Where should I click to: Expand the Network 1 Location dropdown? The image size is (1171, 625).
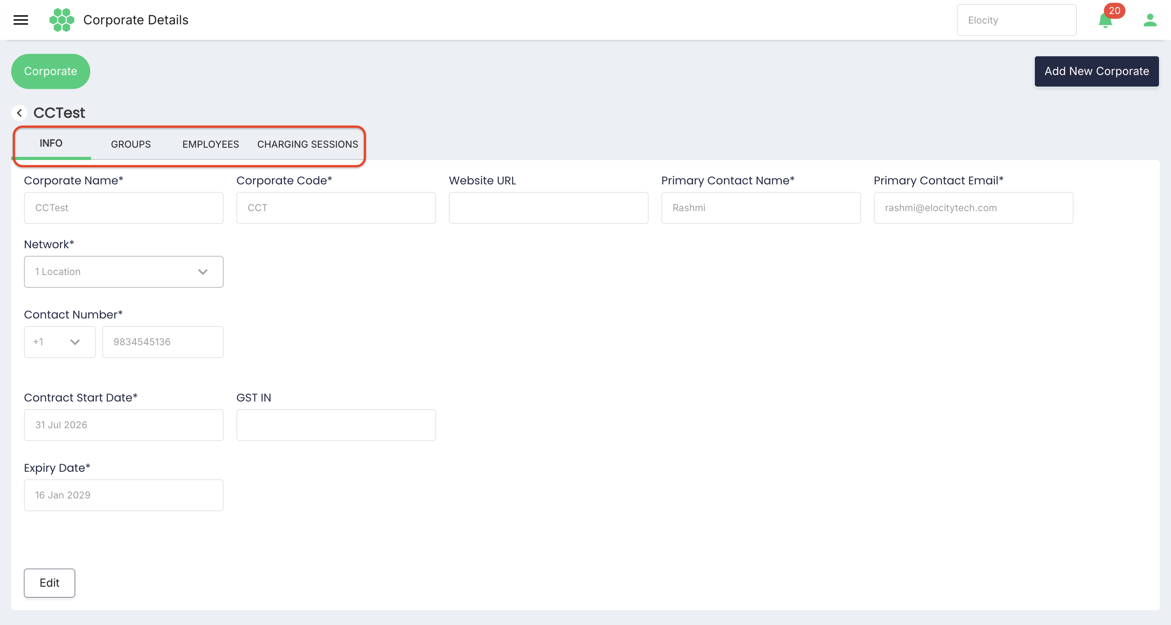coord(124,272)
